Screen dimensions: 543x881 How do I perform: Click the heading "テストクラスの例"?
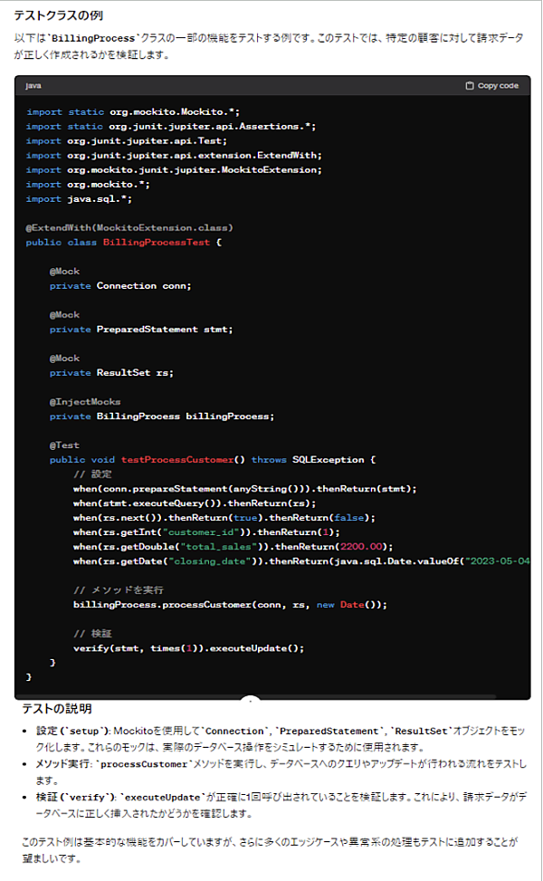pos(59,15)
